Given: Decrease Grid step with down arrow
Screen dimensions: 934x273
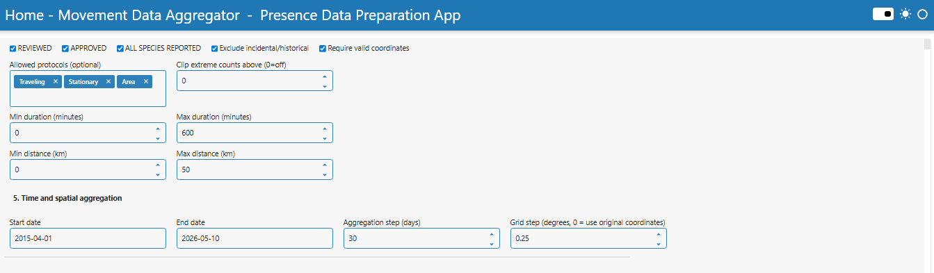Looking at the screenshot, I should pos(658,244).
